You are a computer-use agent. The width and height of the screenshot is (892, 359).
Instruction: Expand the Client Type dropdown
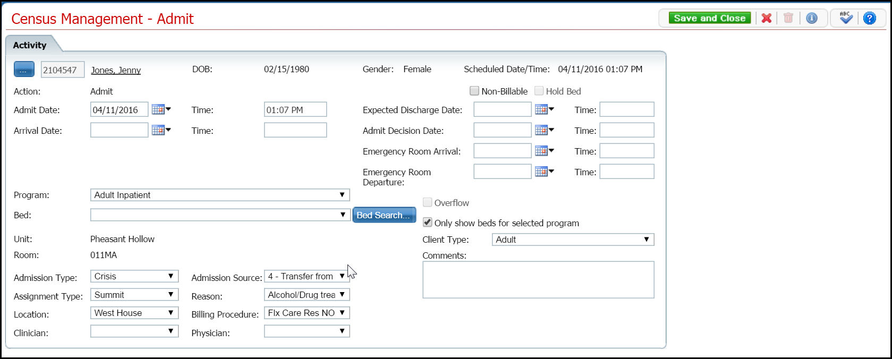646,240
